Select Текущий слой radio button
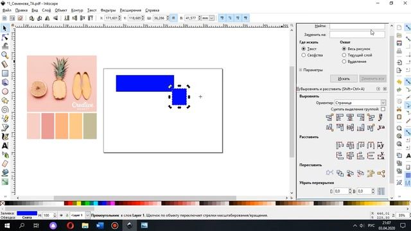This screenshot has height=231, width=411. click(344, 55)
